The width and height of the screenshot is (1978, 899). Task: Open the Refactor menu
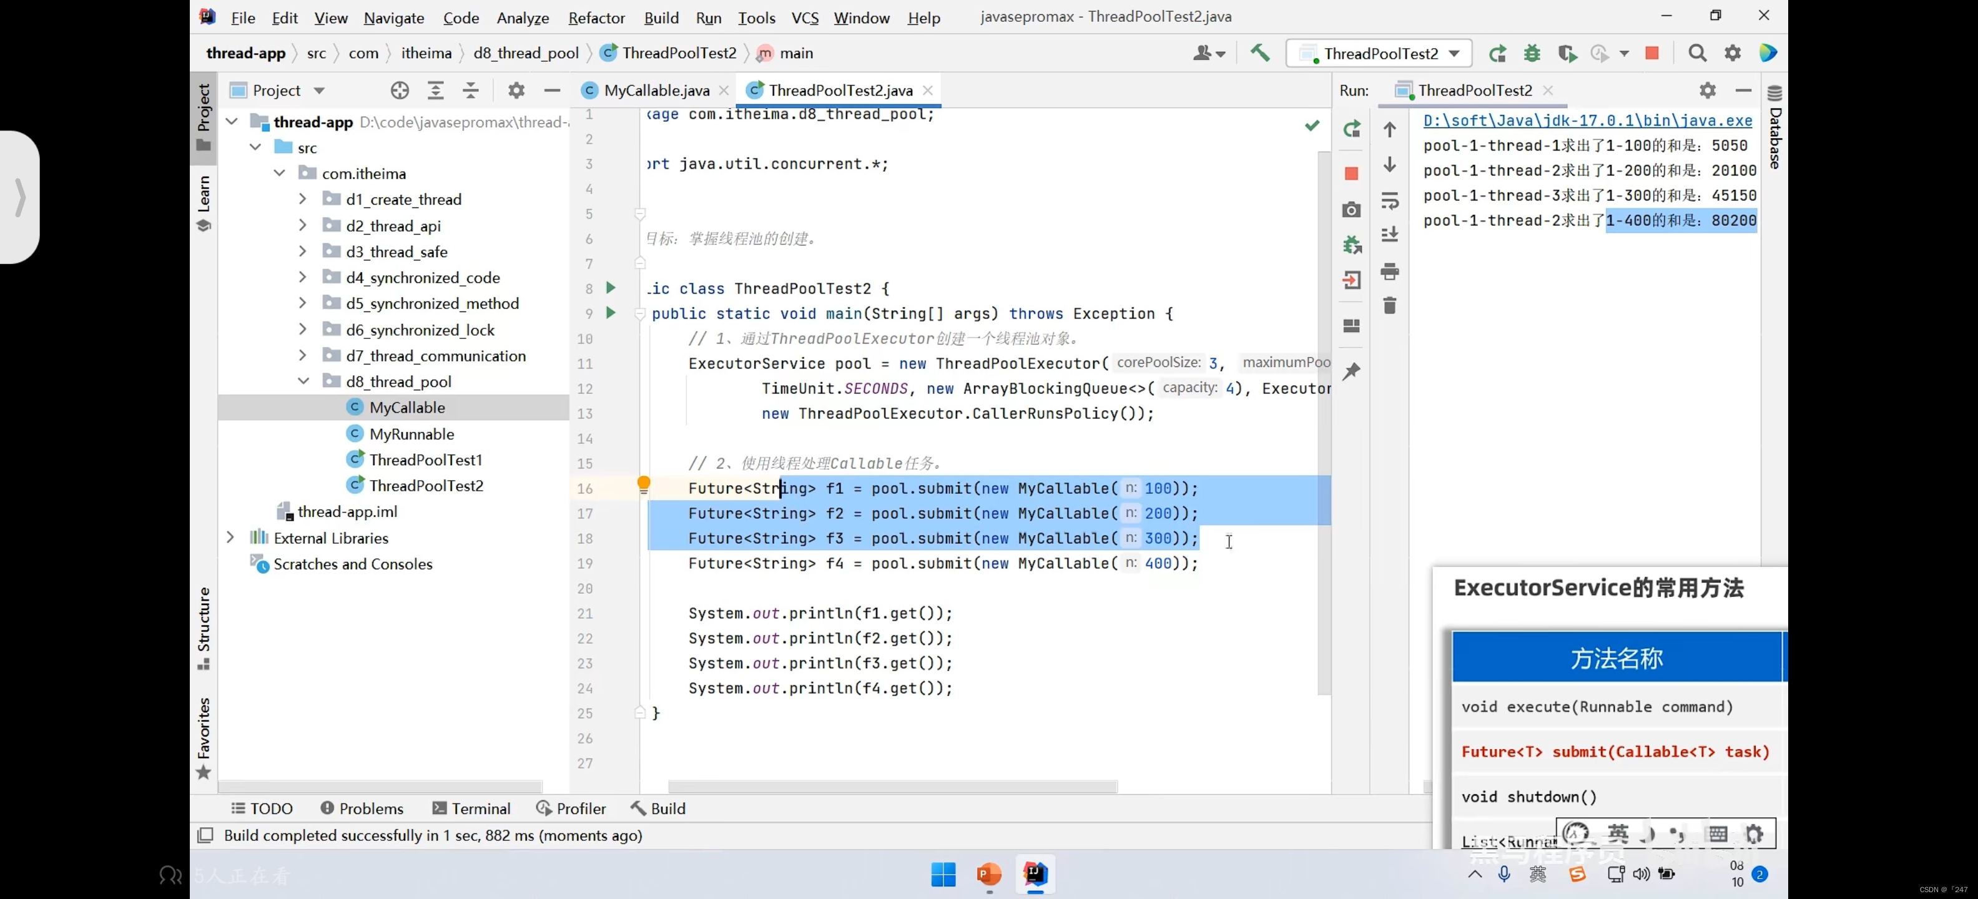(596, 17)
